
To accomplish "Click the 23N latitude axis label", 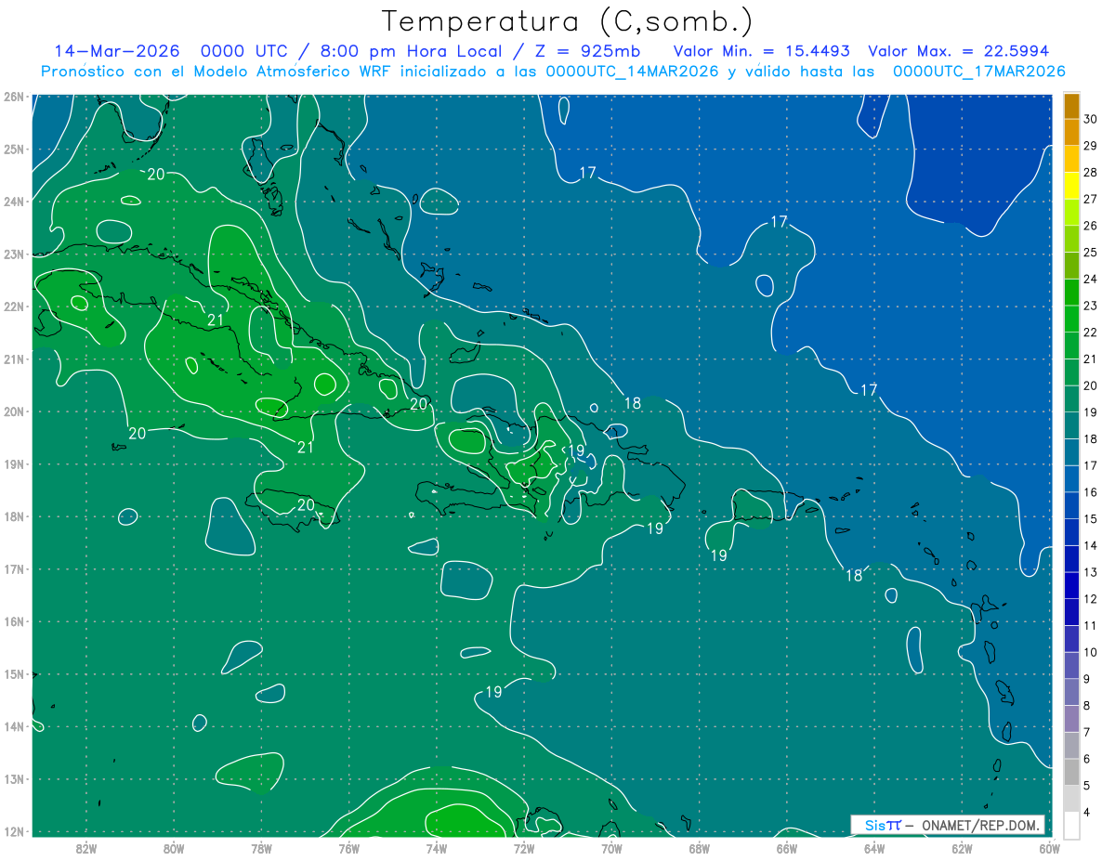I will 13,254.
